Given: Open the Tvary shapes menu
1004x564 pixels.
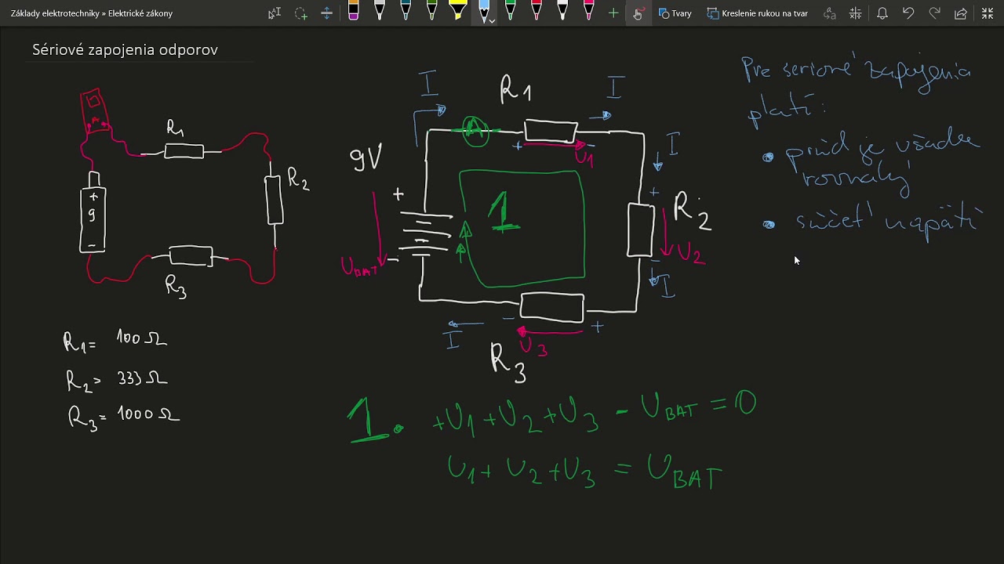Looking at the screenshot, I should [675, 13].
